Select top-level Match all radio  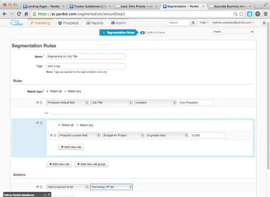pos(47,91)
